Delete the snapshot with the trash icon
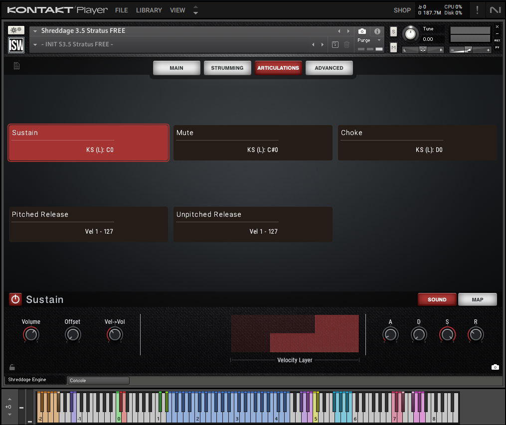 346,44
